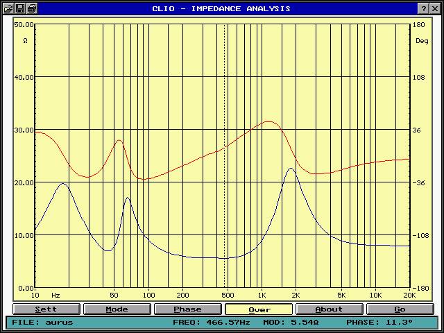Screen dimensions: 444x333
Task: Click the 10.00 axis label
Action: pyautogui.click(x=24, y=236)
